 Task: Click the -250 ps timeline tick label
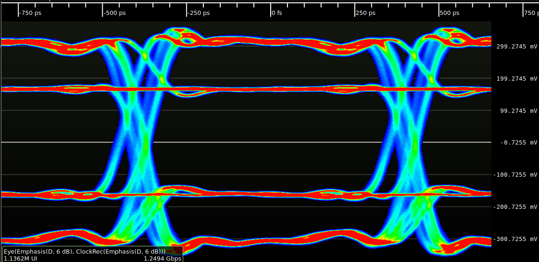(x=199, y=13)
